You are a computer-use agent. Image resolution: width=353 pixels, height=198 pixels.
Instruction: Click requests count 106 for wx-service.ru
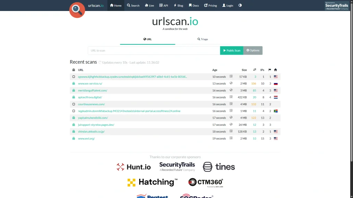tap(254, 84)
